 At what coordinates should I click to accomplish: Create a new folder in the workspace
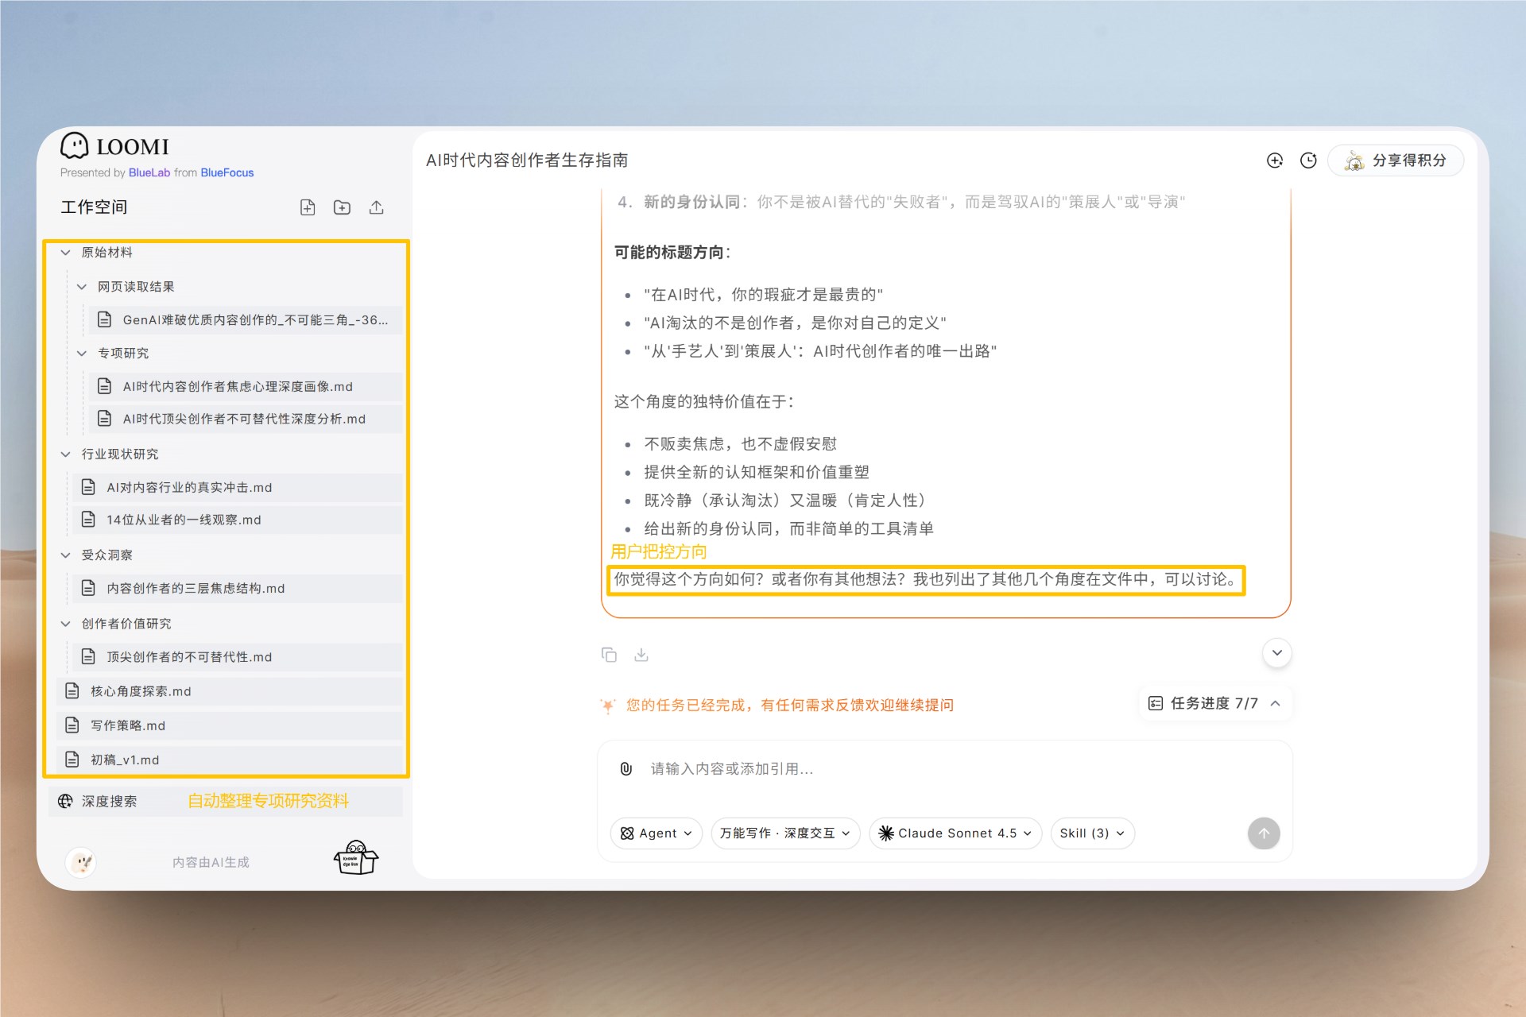342,207
